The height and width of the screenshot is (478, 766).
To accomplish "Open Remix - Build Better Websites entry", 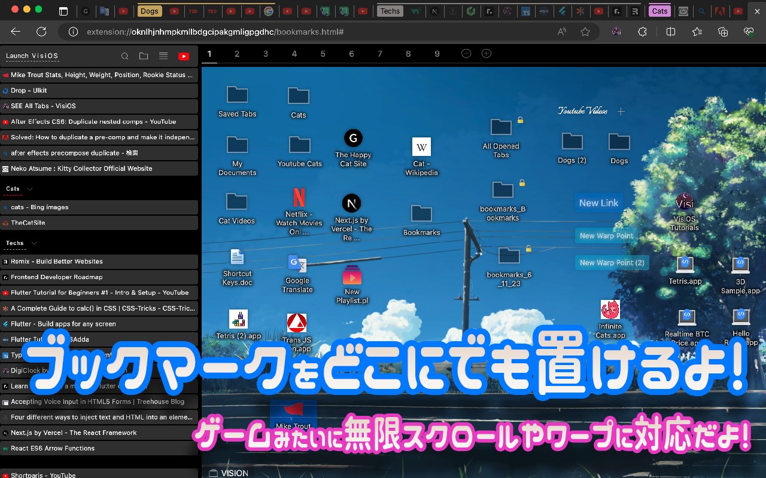I will (99, 262).
